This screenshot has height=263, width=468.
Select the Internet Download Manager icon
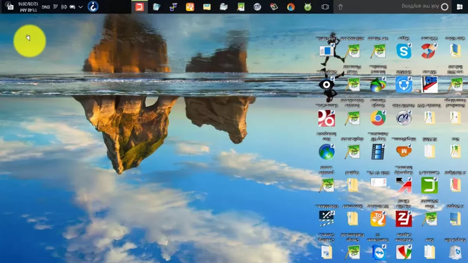click(x=378, y=84)
